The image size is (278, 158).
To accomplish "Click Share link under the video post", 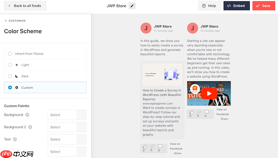I will click(x=224, y=119).
